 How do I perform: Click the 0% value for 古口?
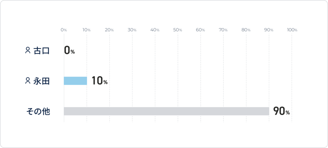70,50
